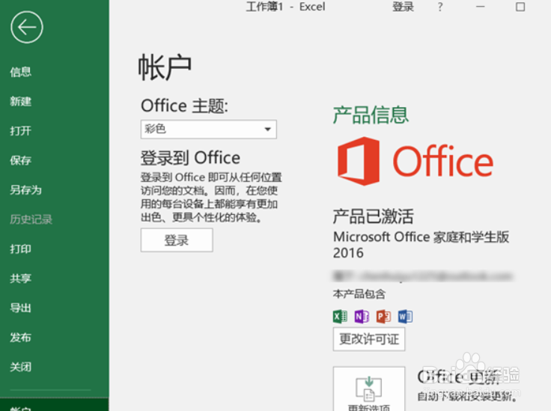Open help with the question mark icon
551x411 pixels.
[440, 7]
